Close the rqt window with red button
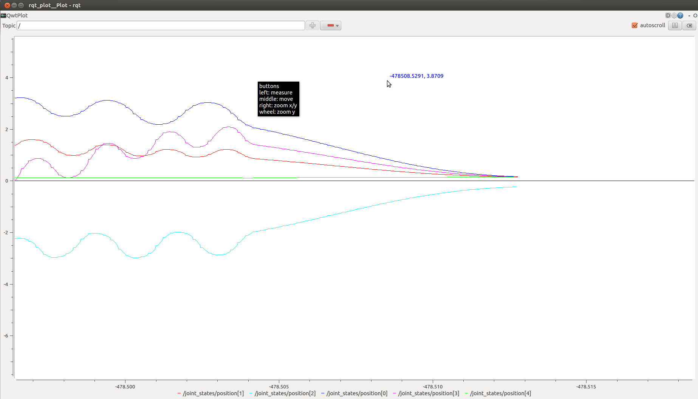Viewport: 698px width, 399px height. [7, 5]
